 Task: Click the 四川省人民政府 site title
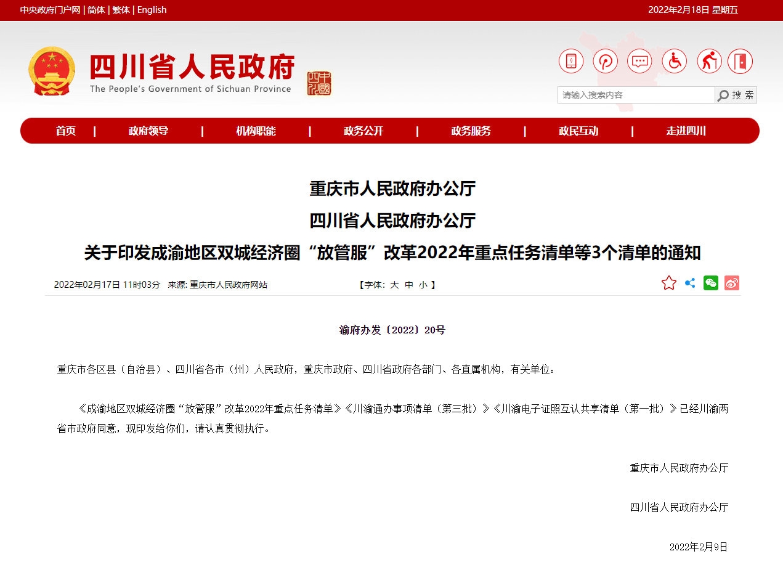tap(192, 67)
